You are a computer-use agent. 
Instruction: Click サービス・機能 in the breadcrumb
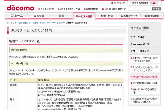coord(21,23)
